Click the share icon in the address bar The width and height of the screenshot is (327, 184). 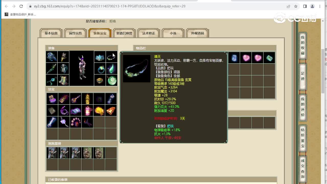point(288,6)
